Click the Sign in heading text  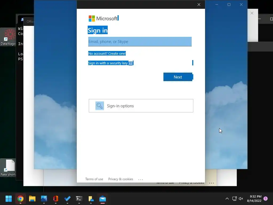click(98, 30)
